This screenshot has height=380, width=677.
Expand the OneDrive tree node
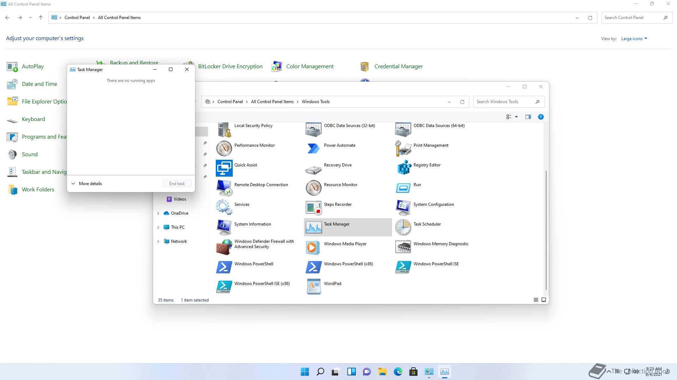click(158, 213)
